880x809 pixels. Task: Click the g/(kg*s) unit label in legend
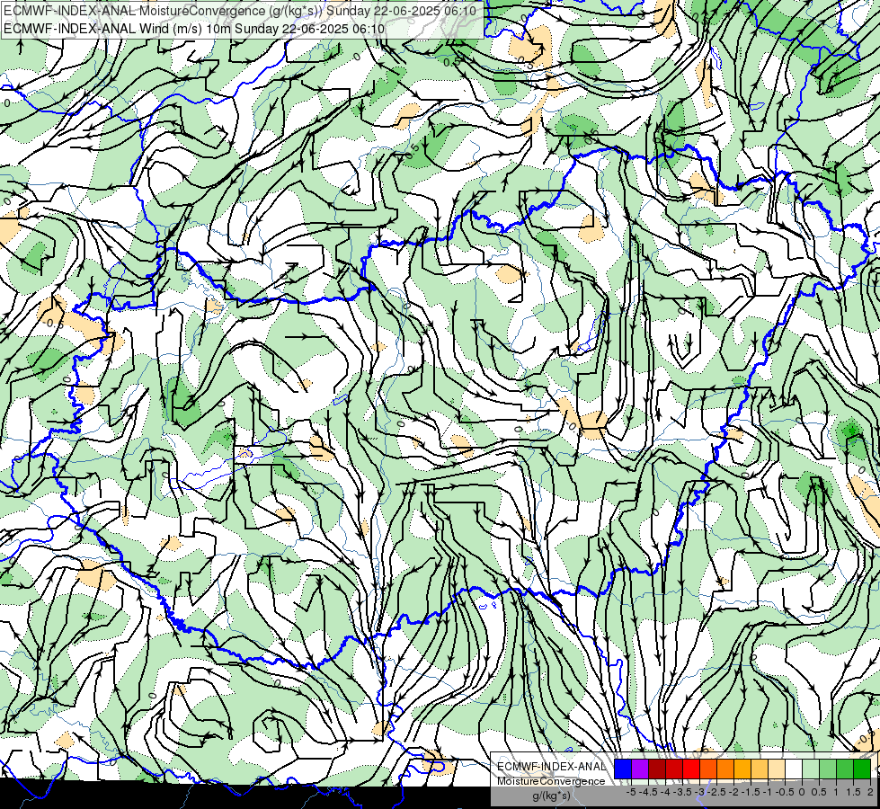pyautogui.click(x=552, y=796)
